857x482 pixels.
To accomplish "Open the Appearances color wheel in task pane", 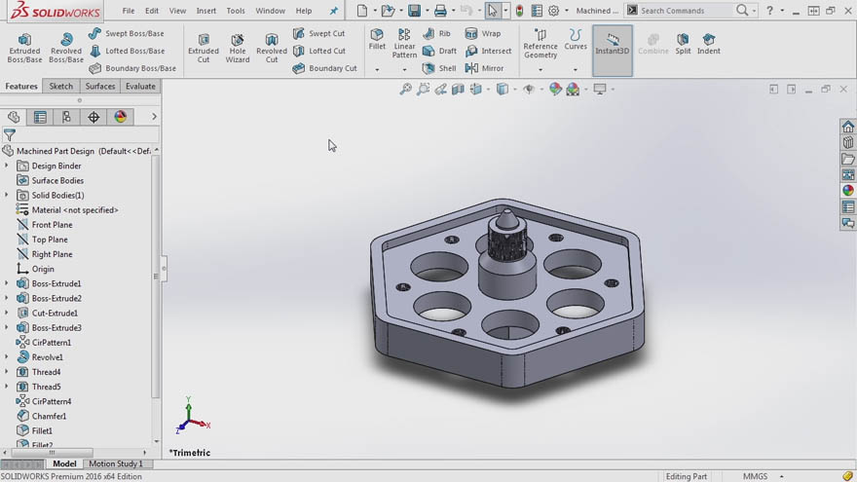I will (847, 190).
